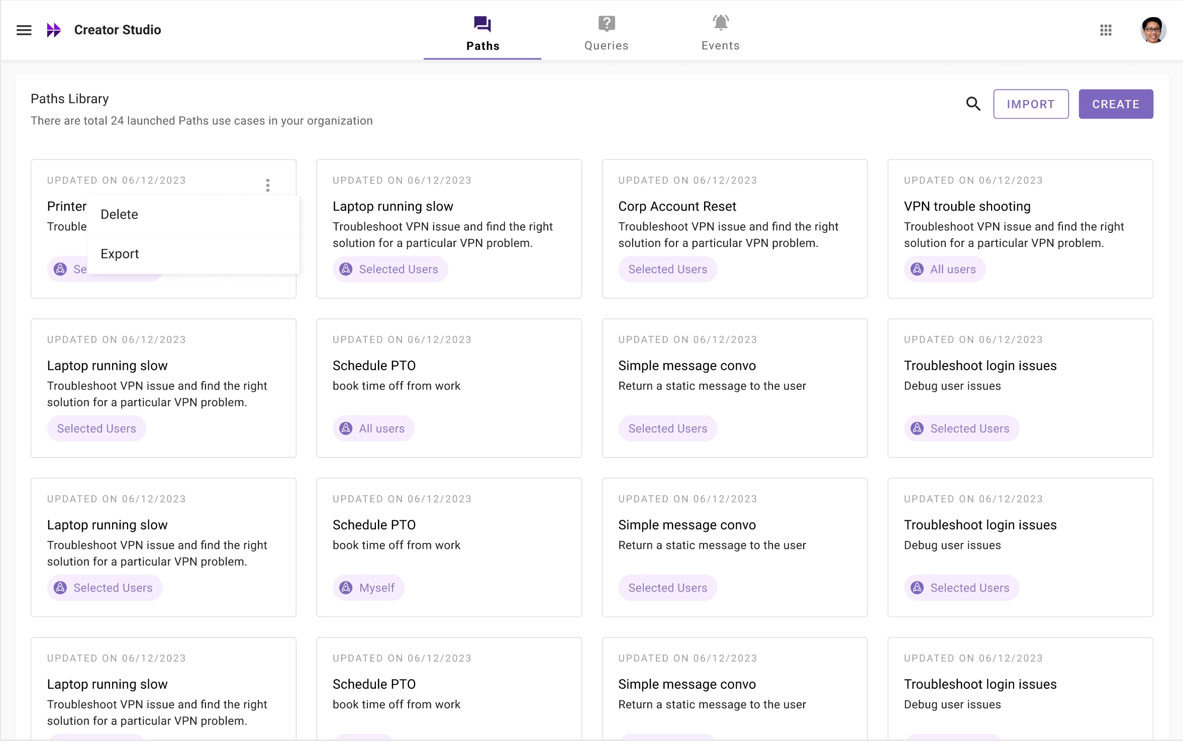This screenshot has width=1183, height=741.
Task: Open the first Simple message convo card
Action: [686, 366]
